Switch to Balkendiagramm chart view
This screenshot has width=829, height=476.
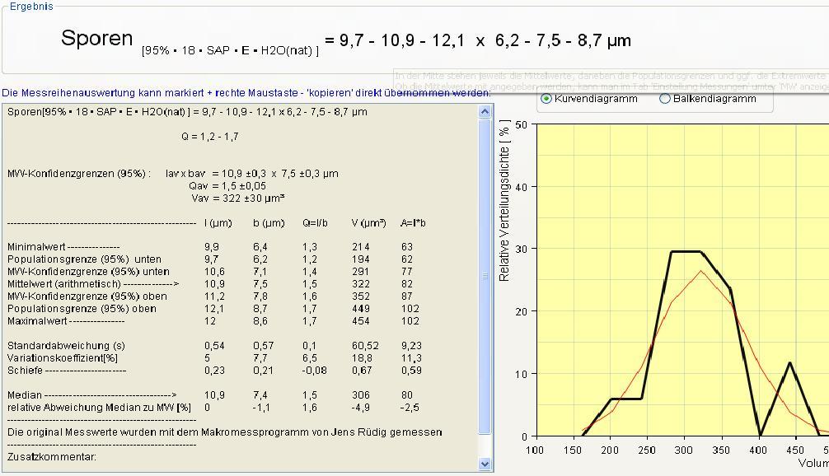pos(665,99)
